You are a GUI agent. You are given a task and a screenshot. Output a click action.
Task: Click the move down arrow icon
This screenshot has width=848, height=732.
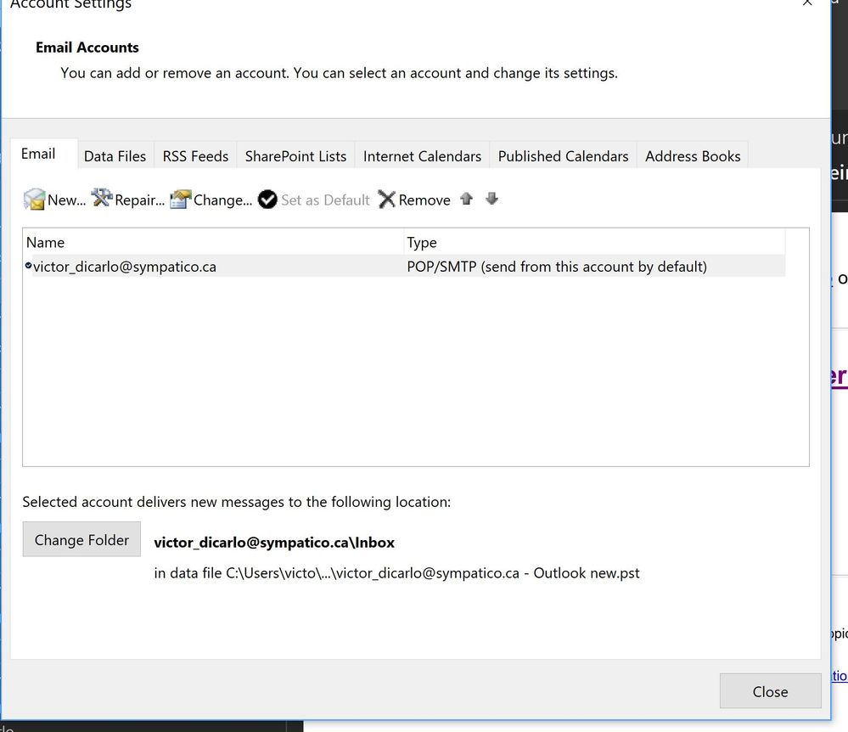click(491, 199)
